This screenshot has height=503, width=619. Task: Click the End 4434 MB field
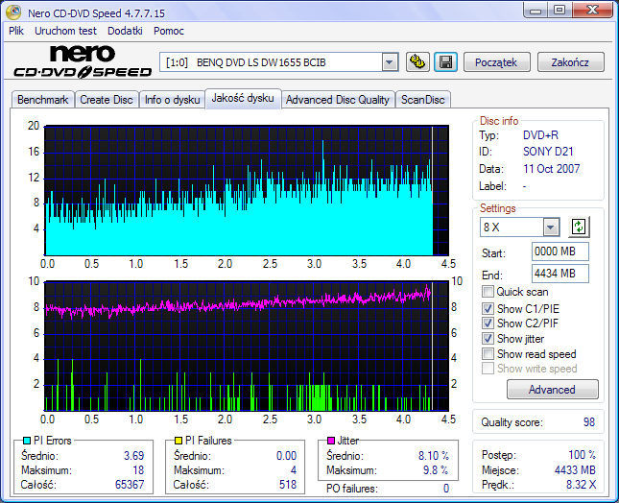559,274
